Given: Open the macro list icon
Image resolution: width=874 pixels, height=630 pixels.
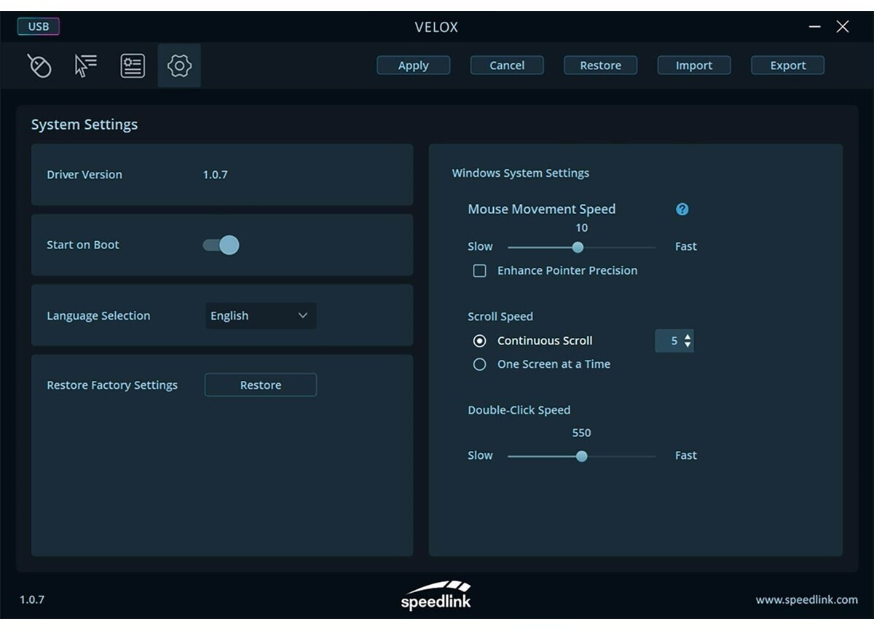Looking at the screenshot, I should tap(133, 66).
